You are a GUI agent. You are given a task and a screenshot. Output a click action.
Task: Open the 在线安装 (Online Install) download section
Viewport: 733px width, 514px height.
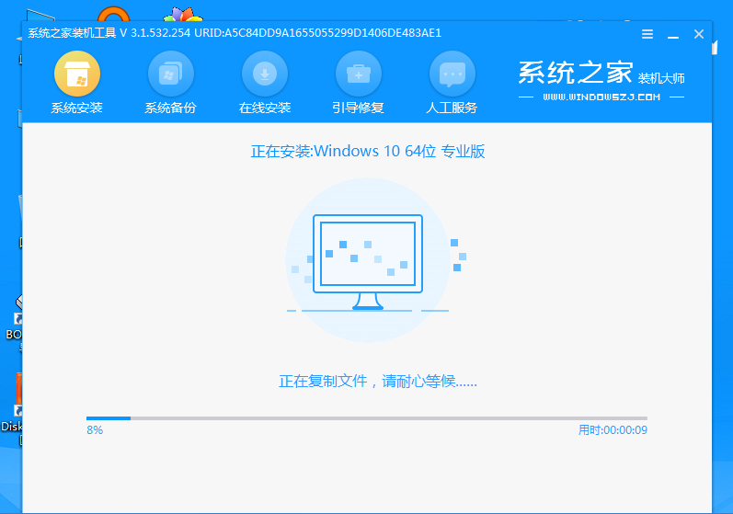[x=264, y=83]
